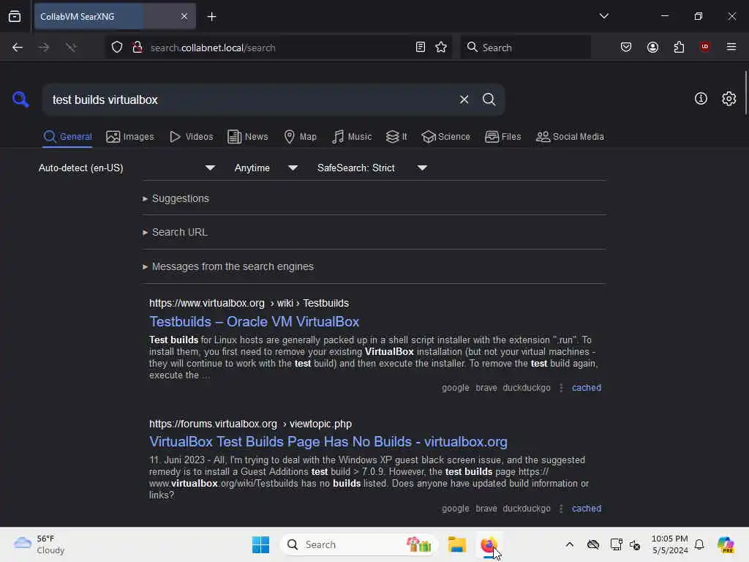
Task: Open the weather widget 56°F Cloudy
Action: 39,544
